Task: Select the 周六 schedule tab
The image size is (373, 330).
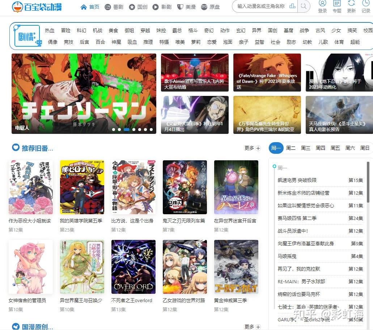Action: (x=350, y=148)
